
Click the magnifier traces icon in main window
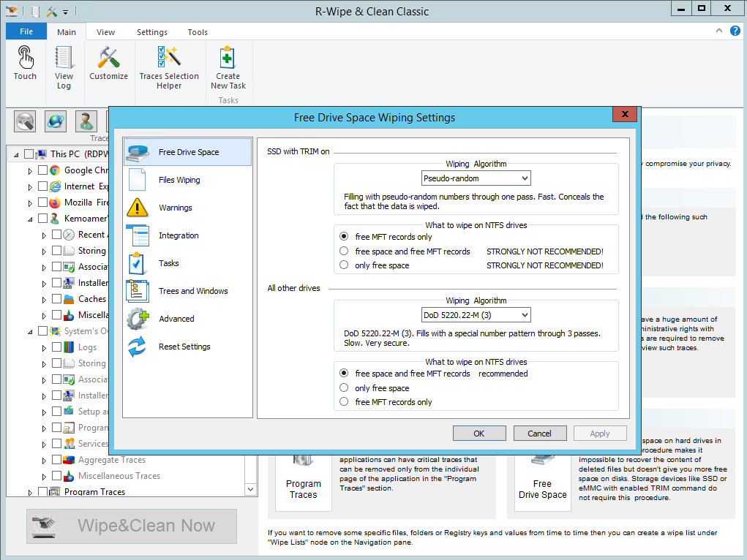tap(25, 121)
